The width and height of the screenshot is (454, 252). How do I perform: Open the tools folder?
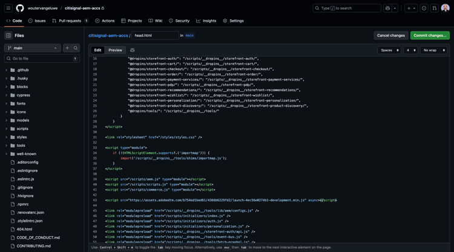[21, 146]
